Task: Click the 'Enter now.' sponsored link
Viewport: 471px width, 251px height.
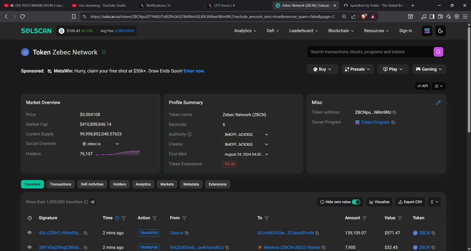Action: coord(194,71)
